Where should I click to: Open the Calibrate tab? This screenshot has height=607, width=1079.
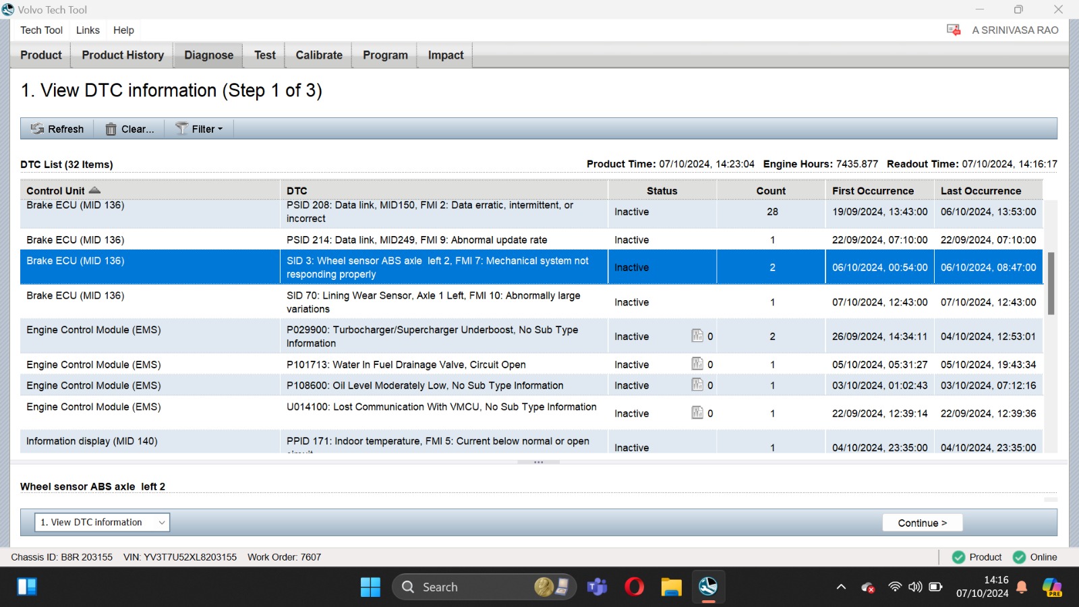(319, 55)
